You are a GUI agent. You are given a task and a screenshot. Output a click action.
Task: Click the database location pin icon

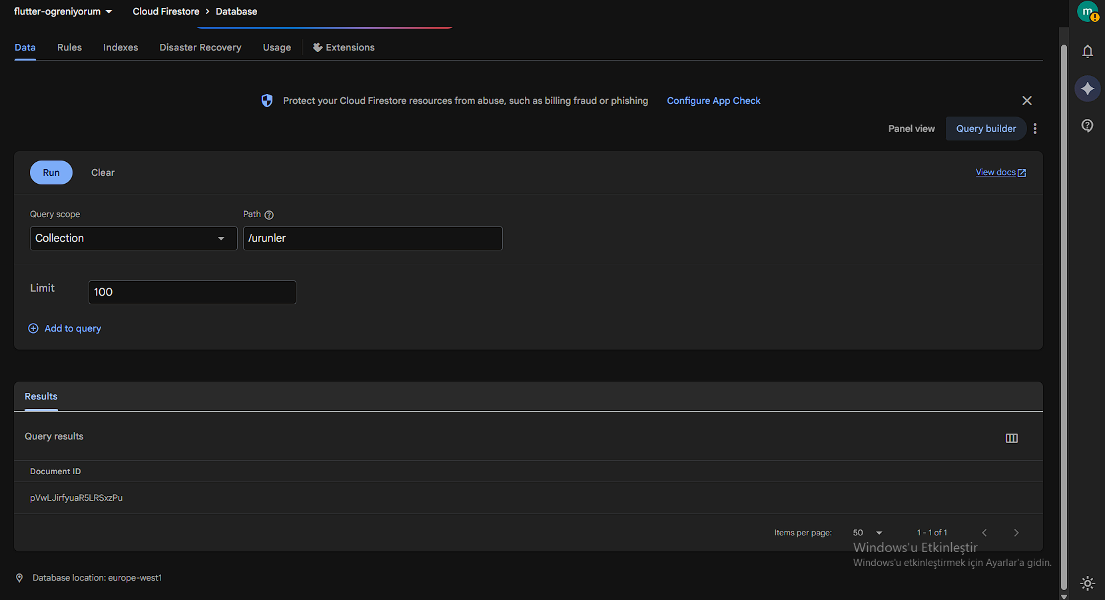coord(19,578)
